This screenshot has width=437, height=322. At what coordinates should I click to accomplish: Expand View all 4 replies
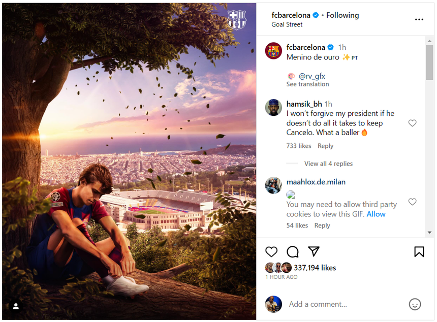coord(328,164)
